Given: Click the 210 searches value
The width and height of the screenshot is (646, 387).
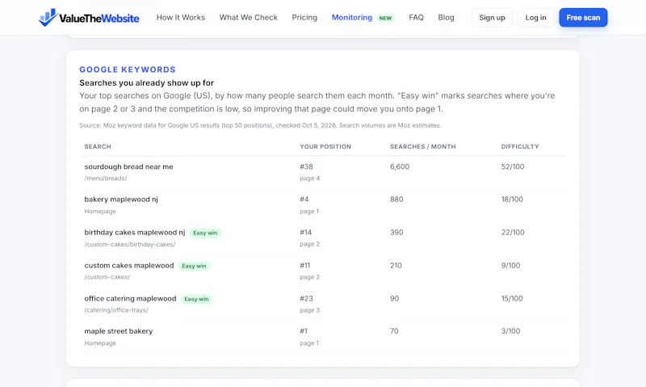Looking at the screenshot, I should tap(396, 266).
